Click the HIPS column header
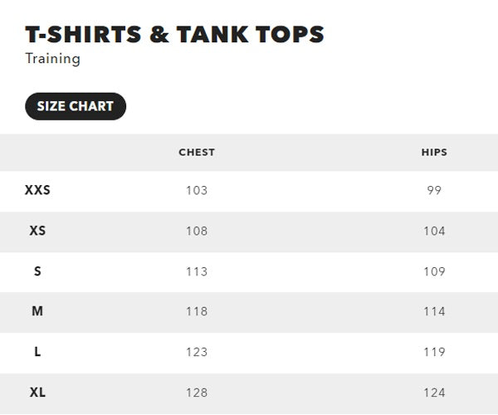 coord(434,153)
